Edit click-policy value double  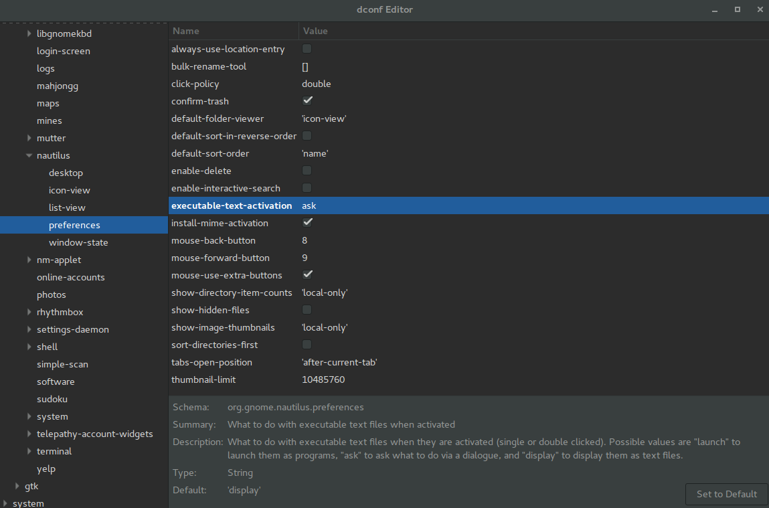pos(317,84)
